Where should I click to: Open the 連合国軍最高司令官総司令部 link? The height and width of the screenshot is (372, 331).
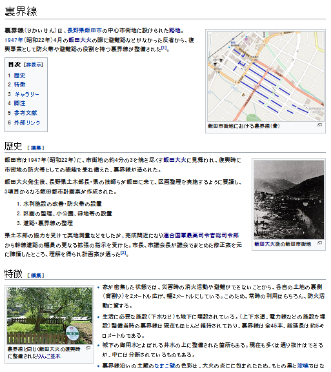pyautogui.click(x=201, y=235)
